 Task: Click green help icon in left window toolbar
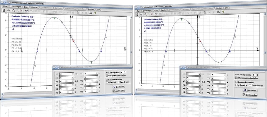[x=95, y=13]
